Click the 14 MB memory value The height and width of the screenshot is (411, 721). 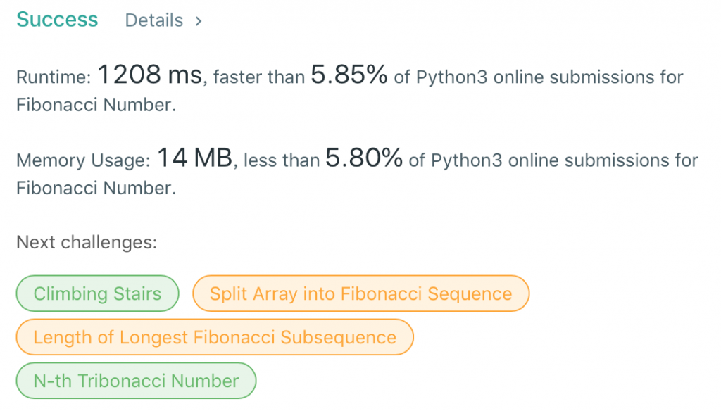(194, 158)
